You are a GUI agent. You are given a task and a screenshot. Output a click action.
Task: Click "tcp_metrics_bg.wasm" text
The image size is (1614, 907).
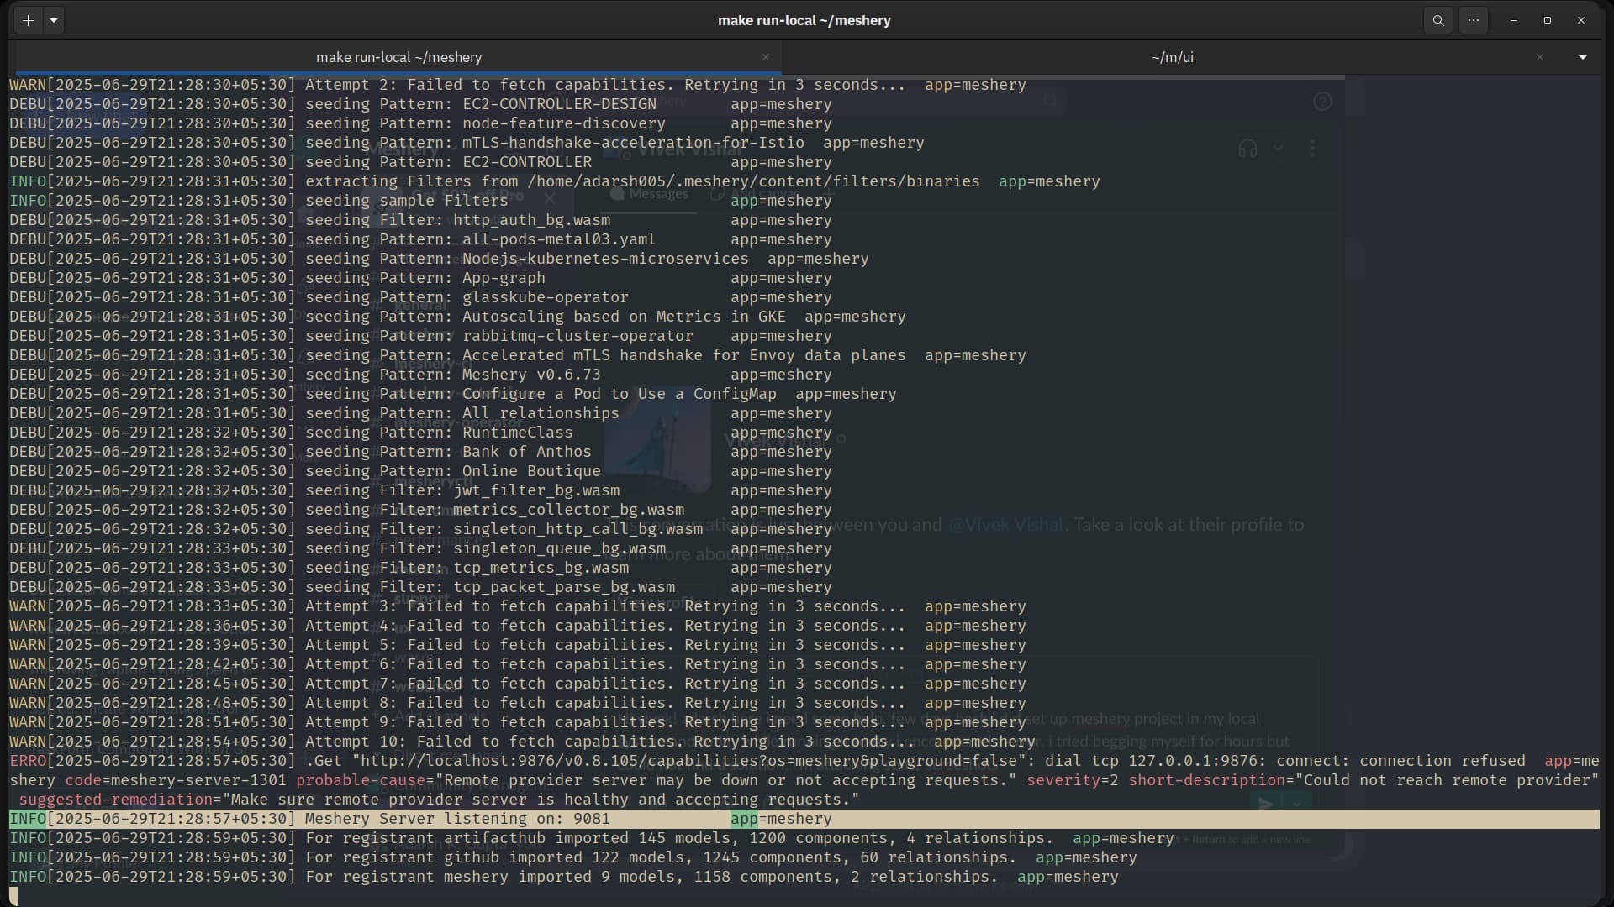(x=541, y=568)
